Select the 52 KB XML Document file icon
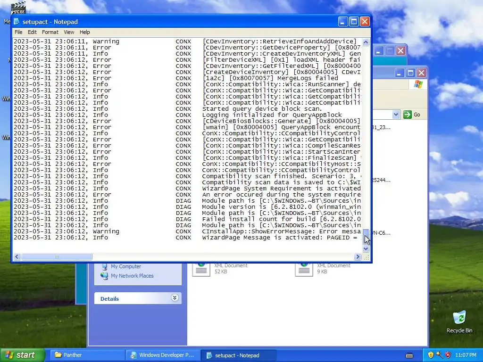This screenshot has width=483, height=362. point(201,269)
